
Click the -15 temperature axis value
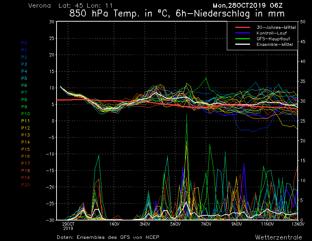pos(50,171)
